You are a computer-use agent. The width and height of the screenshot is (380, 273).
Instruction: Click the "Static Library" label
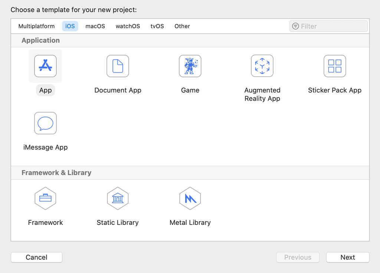tap(118, 223)
